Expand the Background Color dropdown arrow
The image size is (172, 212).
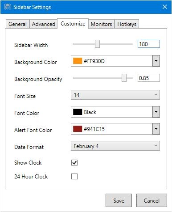156,61
